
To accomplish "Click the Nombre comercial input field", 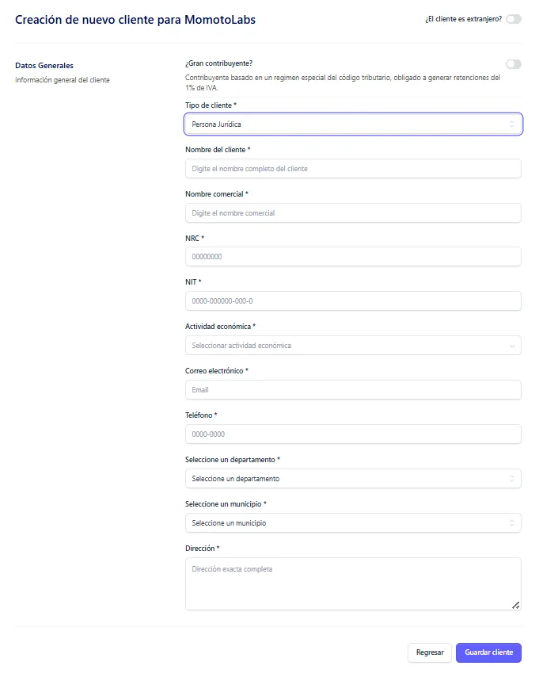I will point(353,213).
